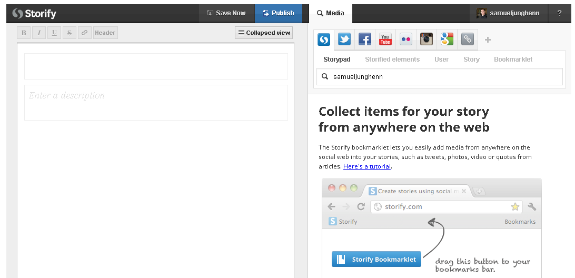Image resolution: width=575 pixels, height=278 pixels.
Task: Select the Storify source icon
Action: pyautogui.click(x=324, y=39)
